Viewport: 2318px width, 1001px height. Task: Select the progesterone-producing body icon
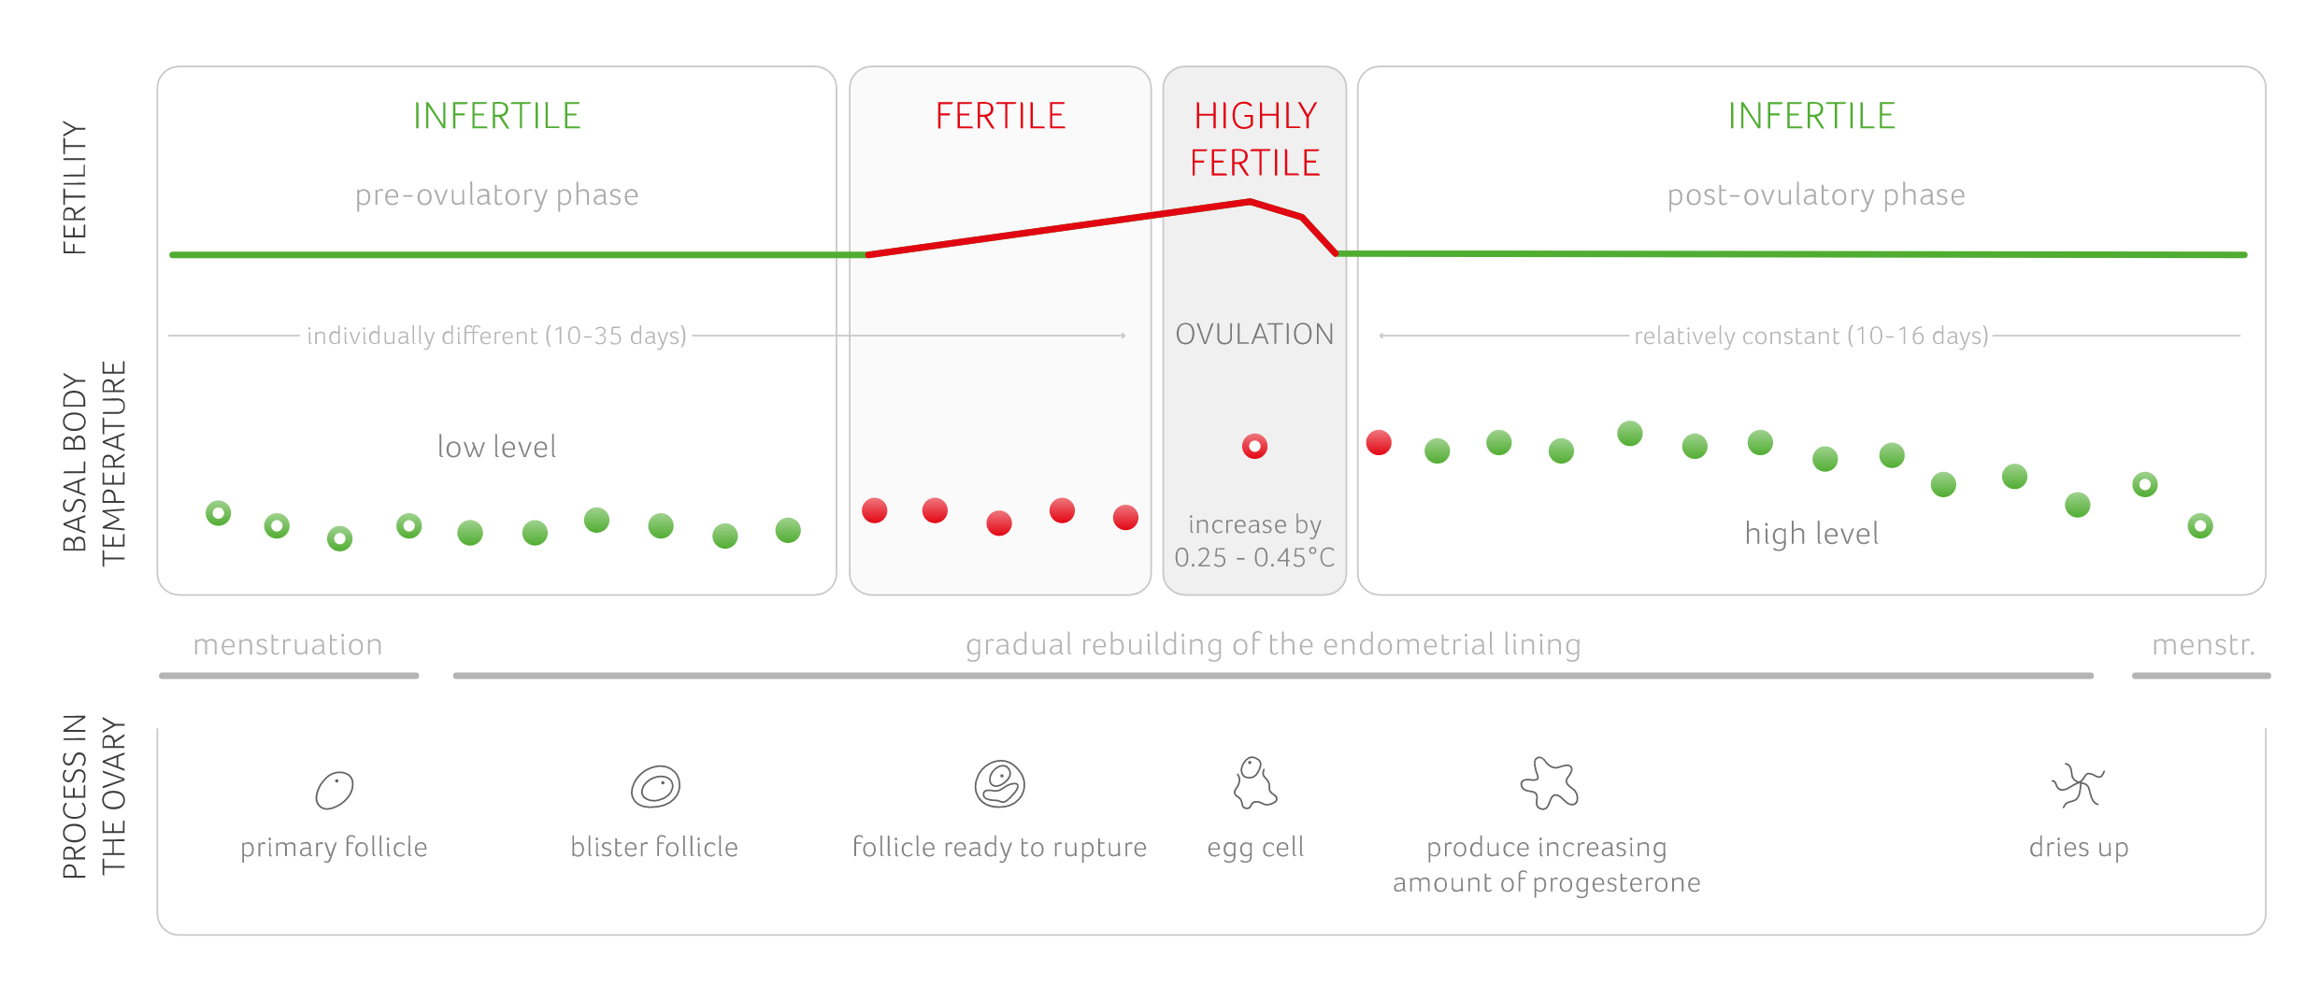coord(1549,783)
